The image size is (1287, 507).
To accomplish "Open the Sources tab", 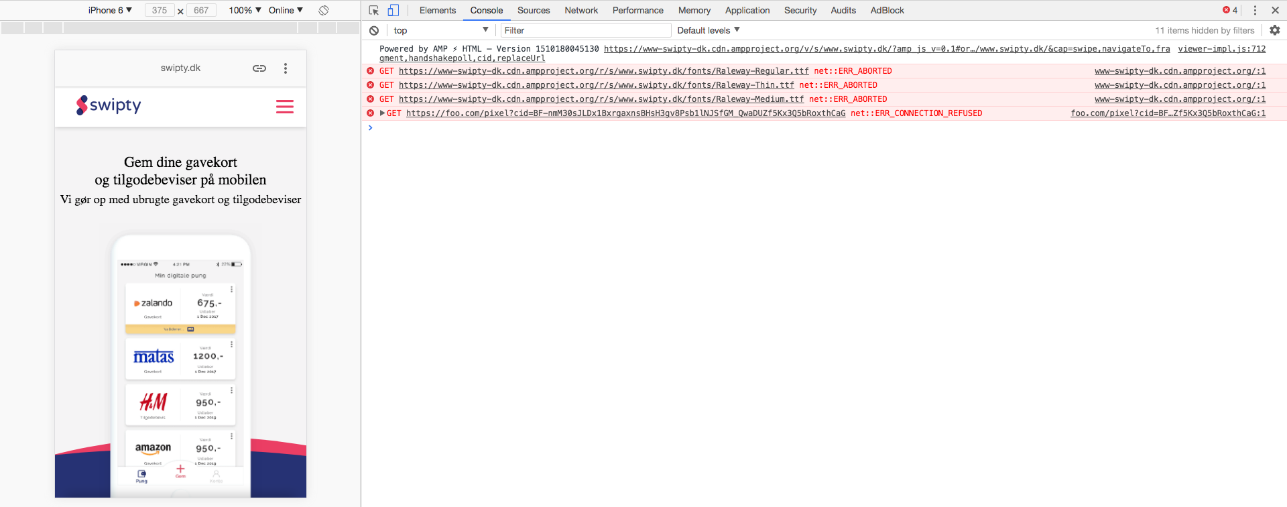I will [534, 10].
